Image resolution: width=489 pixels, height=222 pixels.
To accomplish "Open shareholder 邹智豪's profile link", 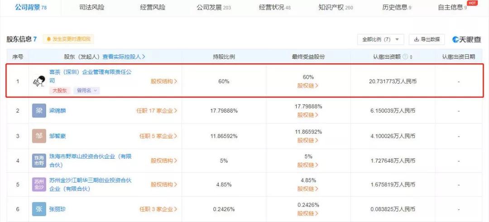I will (58, 136).
